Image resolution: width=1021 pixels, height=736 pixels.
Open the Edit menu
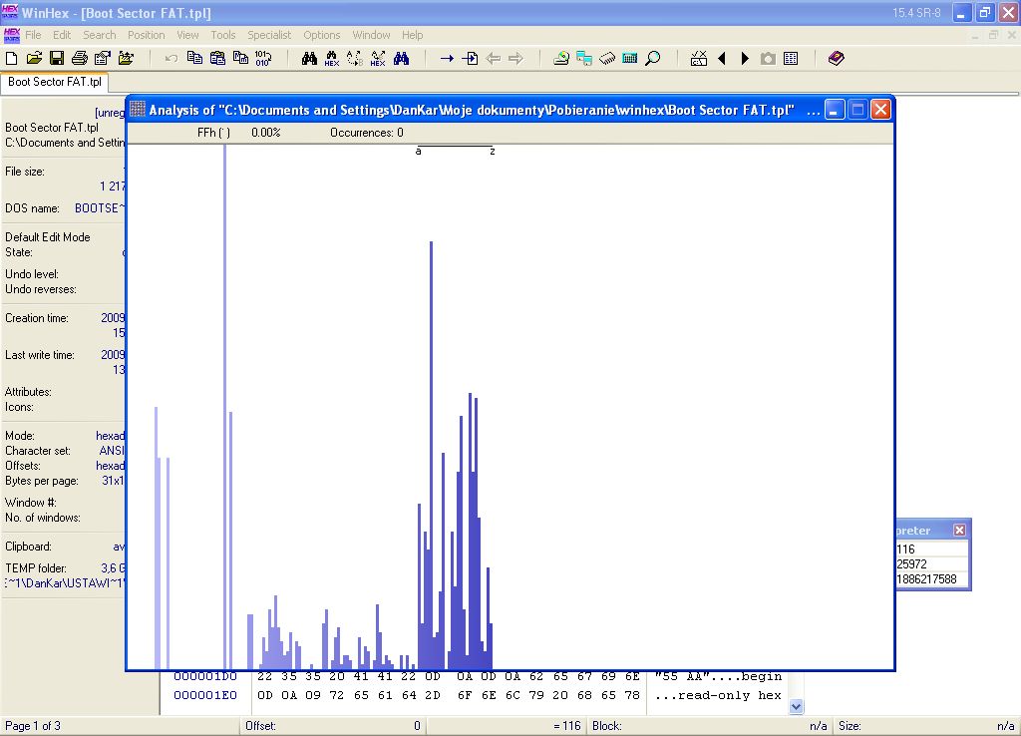[x=62, y=35]
